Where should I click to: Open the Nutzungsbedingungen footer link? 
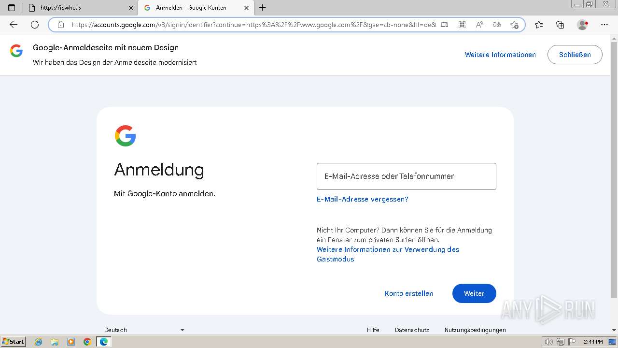[x=475, y=330]
